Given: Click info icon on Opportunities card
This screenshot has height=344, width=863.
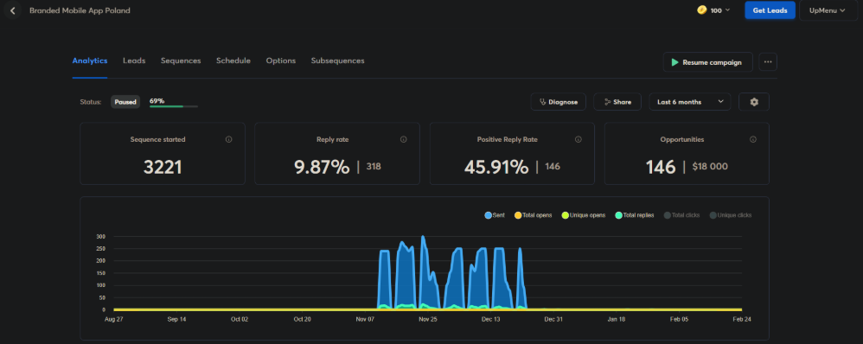Looking at the screenshot, I should [x=753, y=139].
